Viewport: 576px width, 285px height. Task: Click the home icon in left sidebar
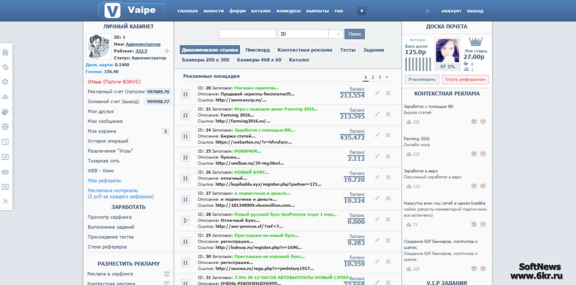pyautogui.click(x=5, y=52)
